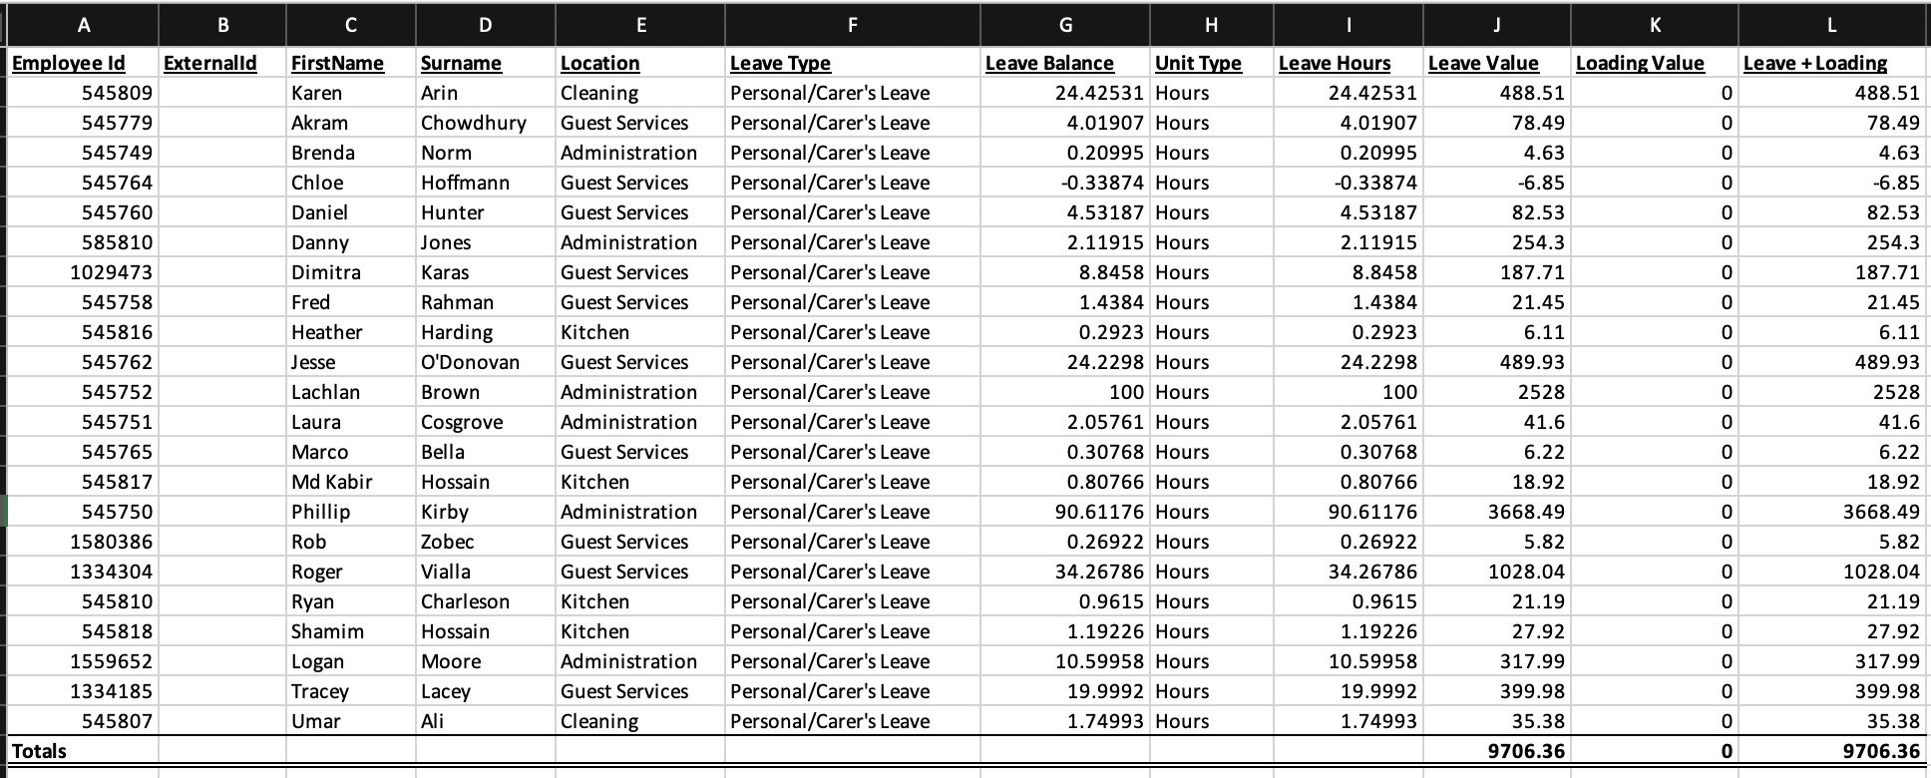This screenshot has height=778, width=1931.
Task: Select column L header
Action: [1831, 25]
